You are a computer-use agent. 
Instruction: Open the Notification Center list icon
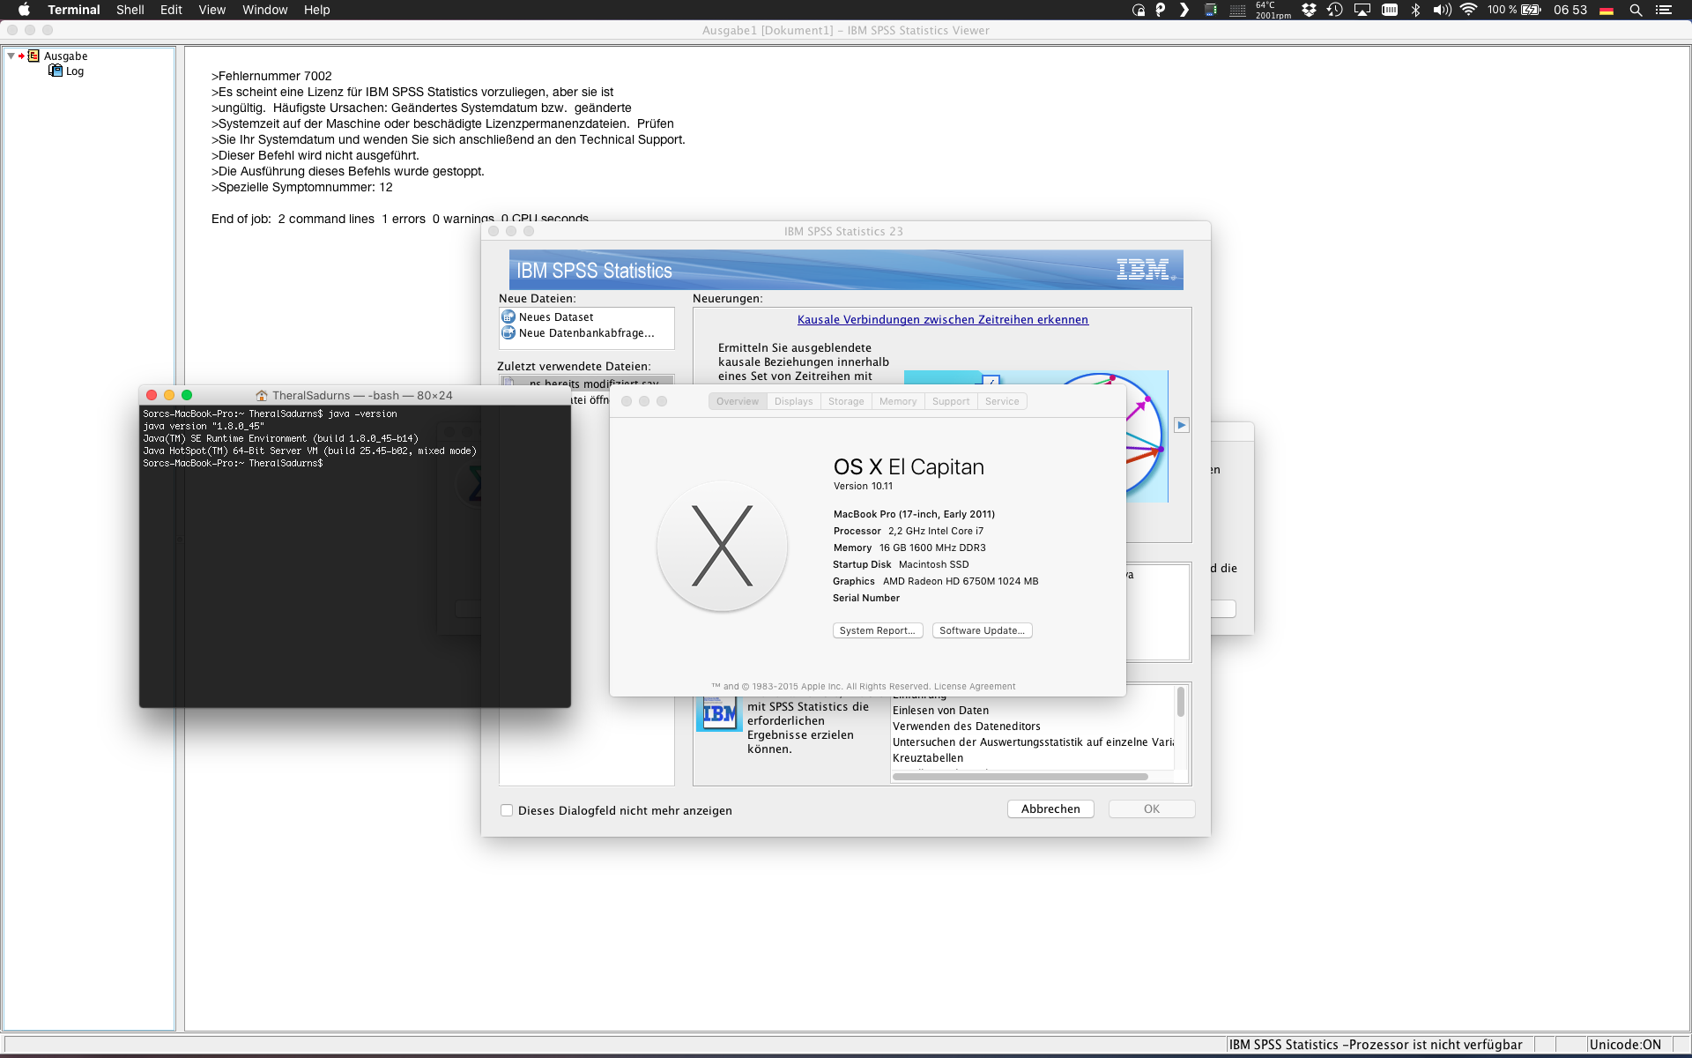click(1664, 10)
